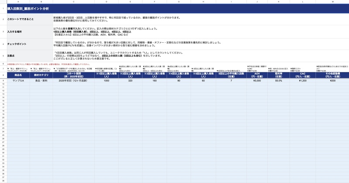
Task: Click the 粗利率 header cell
Action: [279, 75]
